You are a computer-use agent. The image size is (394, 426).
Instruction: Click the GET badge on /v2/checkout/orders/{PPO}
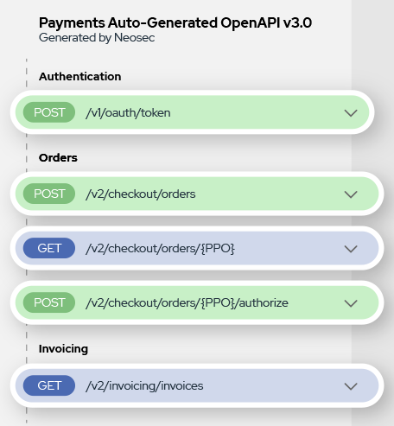(49, 248)
